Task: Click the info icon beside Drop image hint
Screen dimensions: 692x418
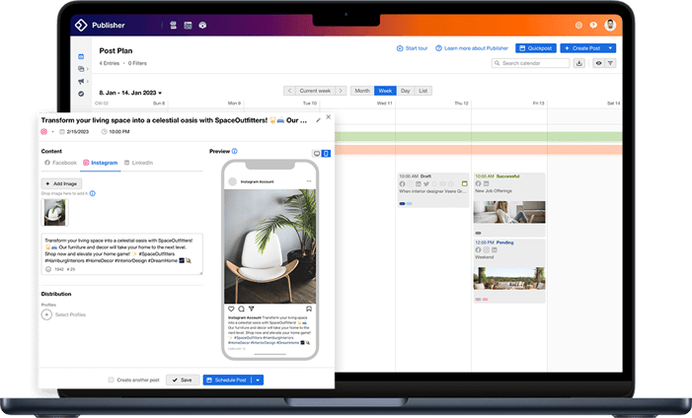Action: click(93, 193)
